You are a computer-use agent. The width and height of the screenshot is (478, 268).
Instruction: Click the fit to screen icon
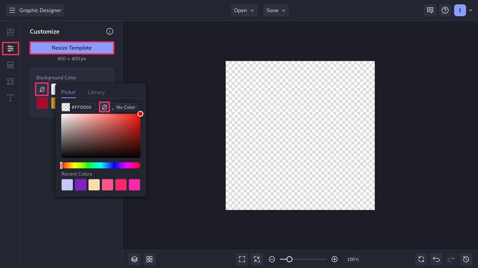242,259
